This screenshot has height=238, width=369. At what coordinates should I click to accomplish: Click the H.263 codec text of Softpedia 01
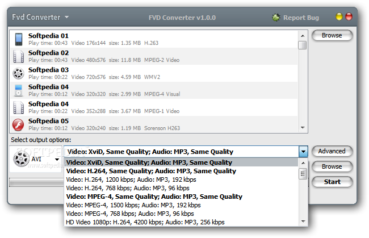coord(152,43)
